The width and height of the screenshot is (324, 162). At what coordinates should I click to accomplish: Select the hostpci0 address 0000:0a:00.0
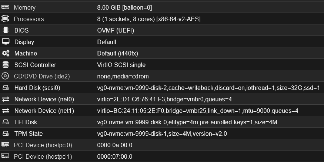tap(114, 145)
